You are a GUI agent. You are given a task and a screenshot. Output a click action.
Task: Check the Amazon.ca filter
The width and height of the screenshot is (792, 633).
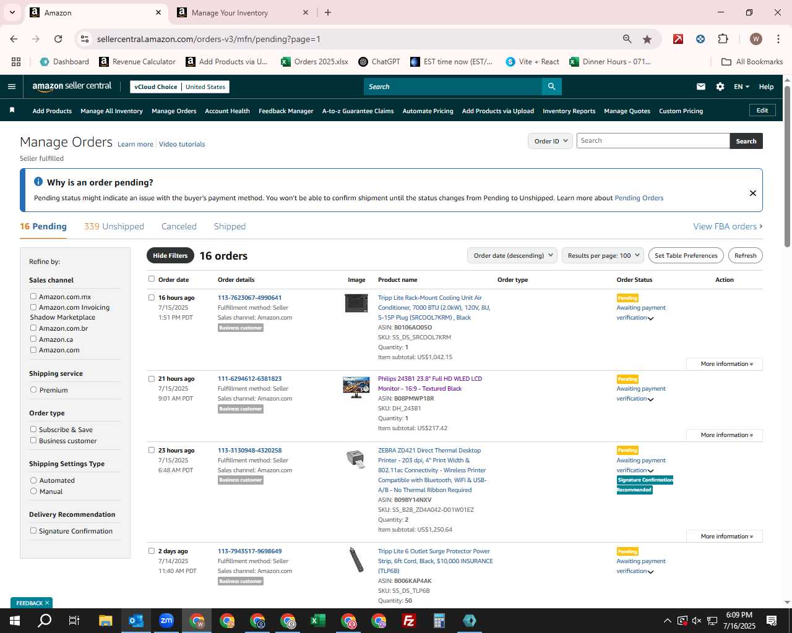pyautogui.click(x=33, y=339)
